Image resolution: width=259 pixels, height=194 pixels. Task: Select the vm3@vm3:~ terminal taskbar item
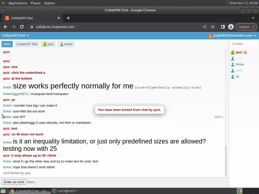pos(65,191)
